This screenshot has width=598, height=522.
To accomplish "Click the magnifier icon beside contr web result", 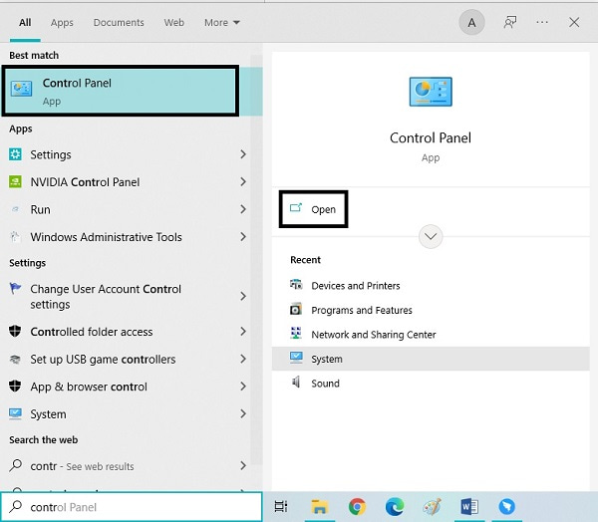I will (15, 465).
